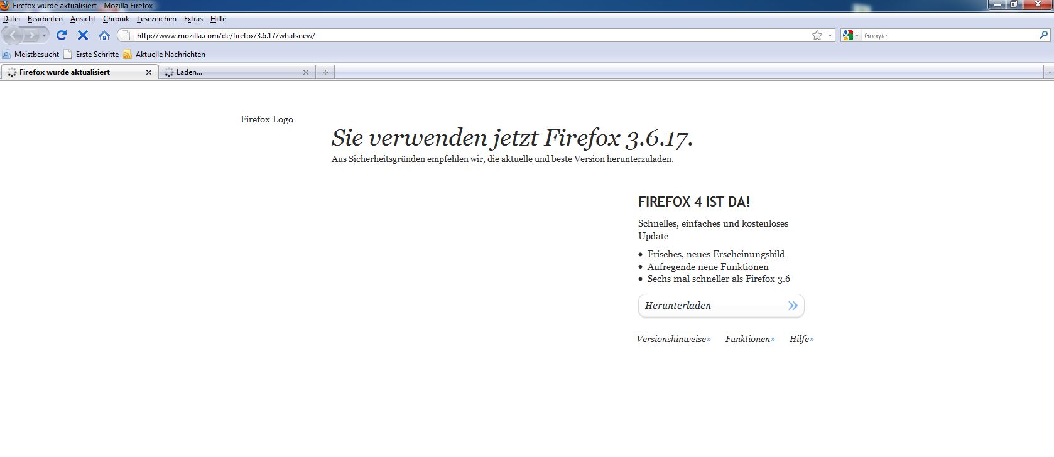Minimize the Firefox window
The width and height of the screenshot is (1054, 457).
tap(996, 4)
